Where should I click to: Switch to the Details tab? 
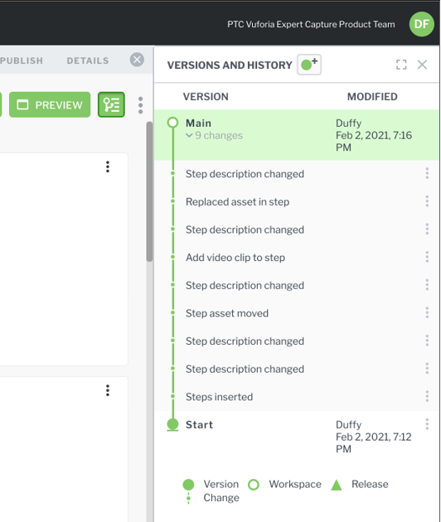(x=88, y=60)
